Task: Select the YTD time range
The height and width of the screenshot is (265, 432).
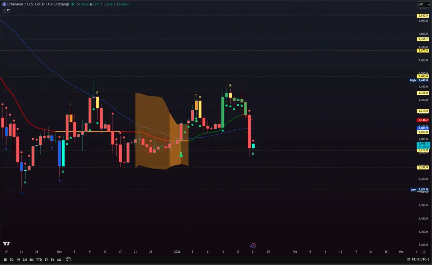Action: pyautogui.click(x=39, y=259)
